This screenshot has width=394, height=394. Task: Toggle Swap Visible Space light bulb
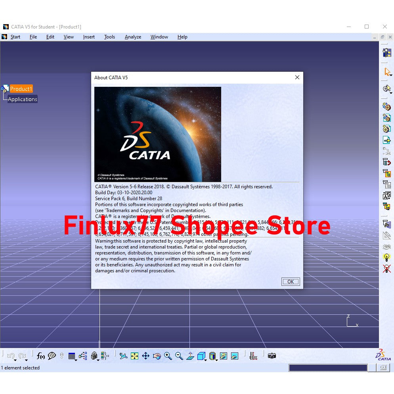point(387,257)
